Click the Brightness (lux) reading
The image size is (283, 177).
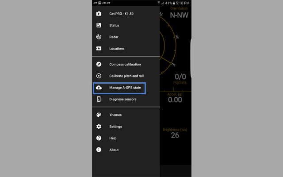coord(175,132)
